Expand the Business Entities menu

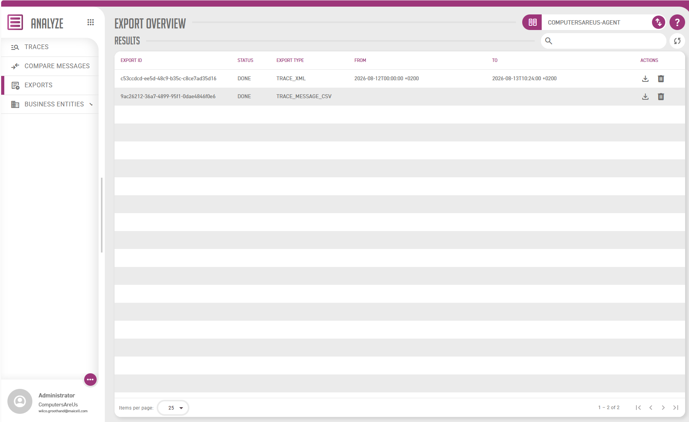pos(49,104)
